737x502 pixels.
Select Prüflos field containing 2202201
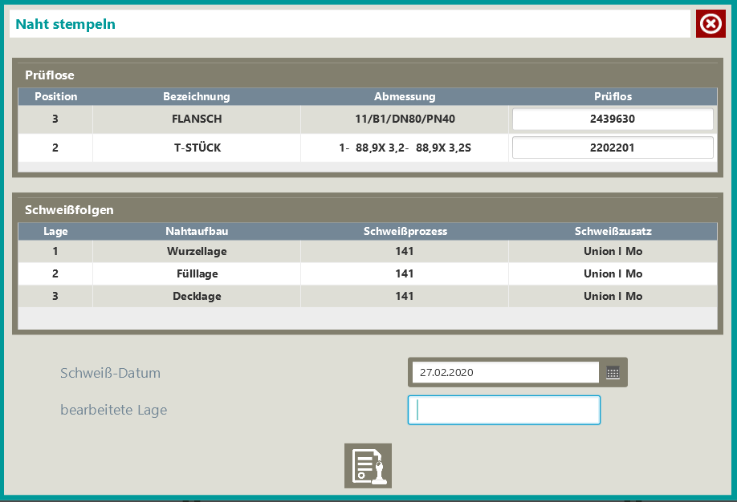pyautogui.click(x=613, y=148)
